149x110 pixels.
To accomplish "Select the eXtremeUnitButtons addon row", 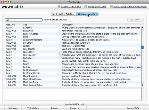I will tap(73, 40).
